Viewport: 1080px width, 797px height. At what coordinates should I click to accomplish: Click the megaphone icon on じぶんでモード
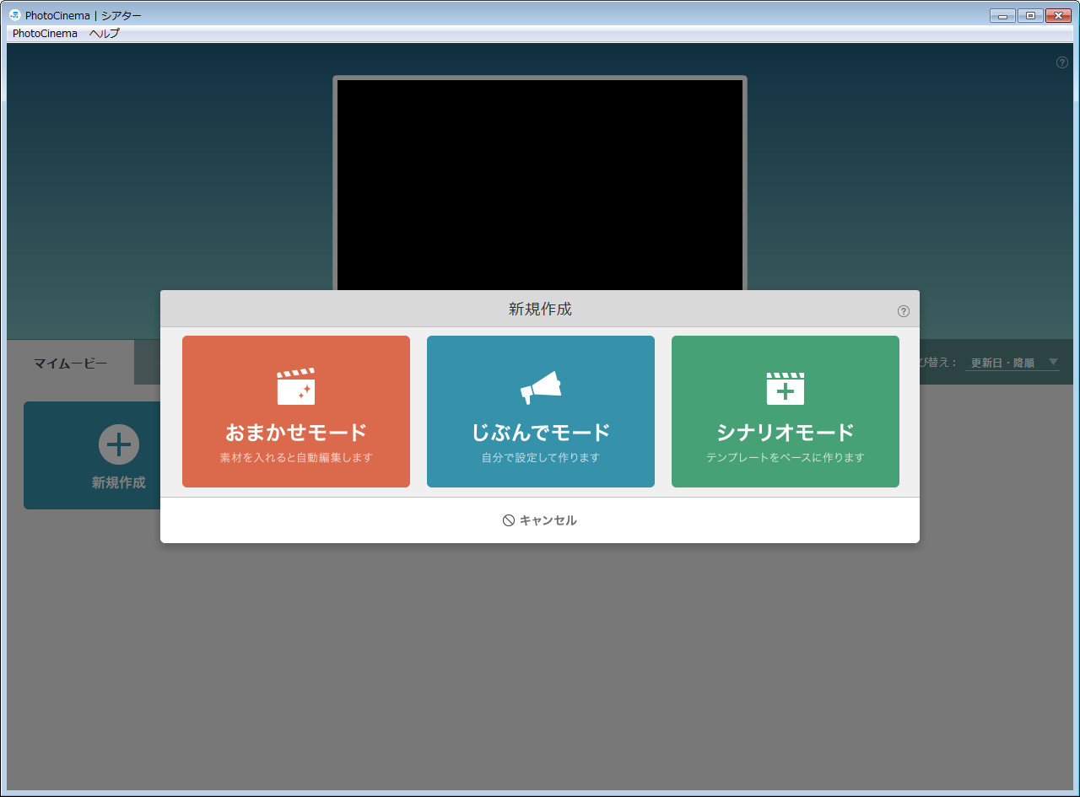pyautogui.click(x=540, y=387)
